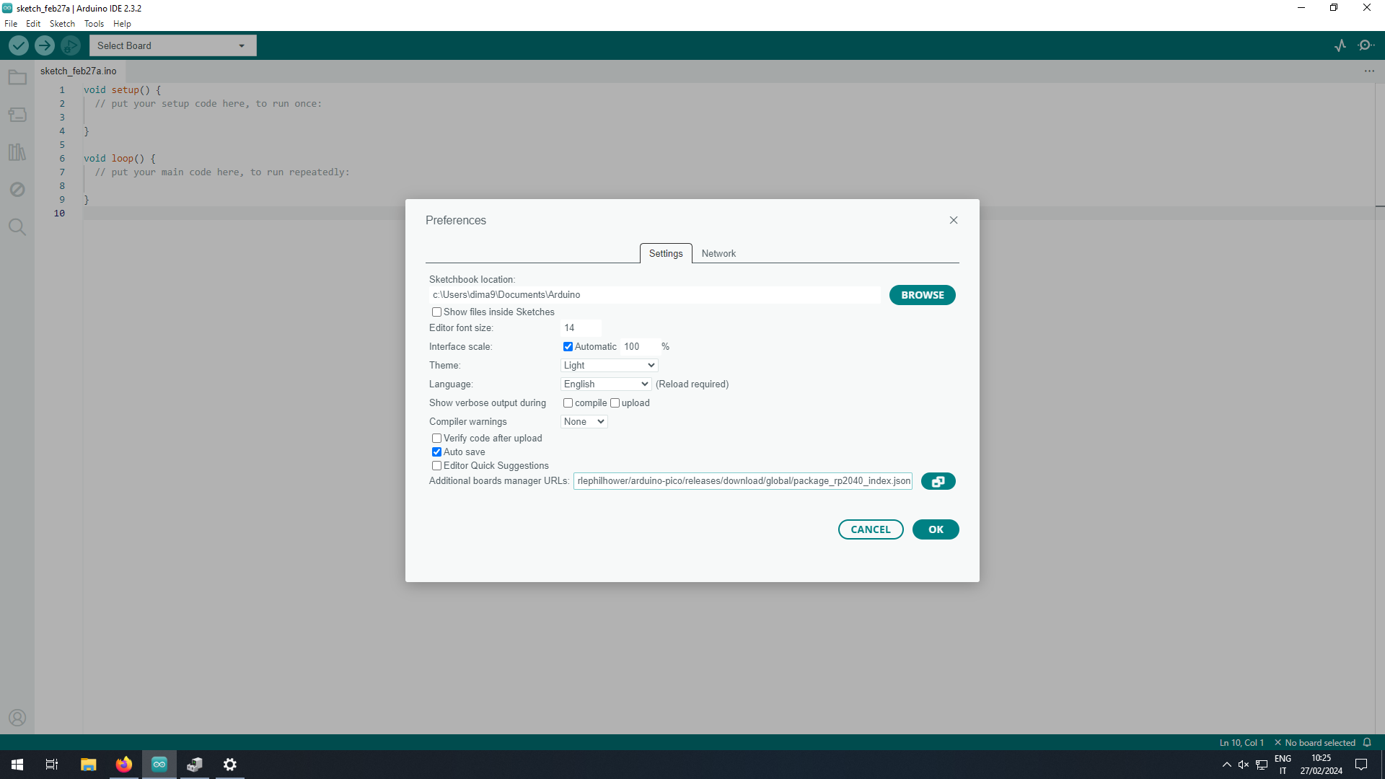Enable Editor Quick Suggestions checkbox
Viewport: 1385px width, 779px height.
436,466
